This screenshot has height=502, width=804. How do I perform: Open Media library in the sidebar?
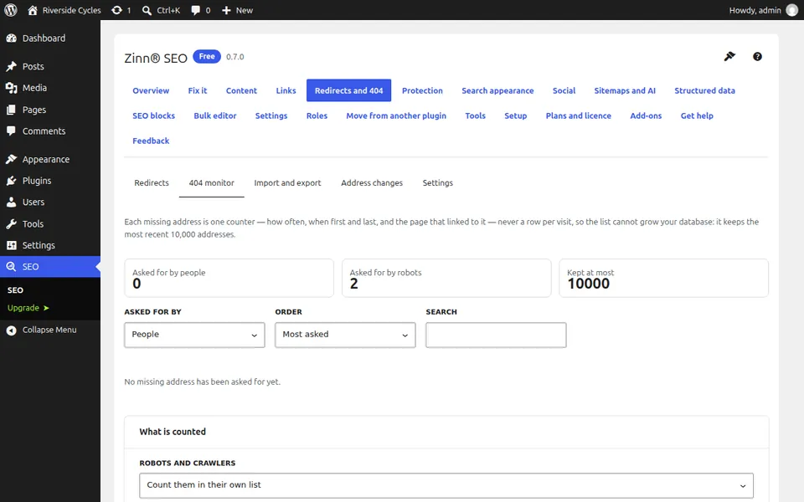coord(50,88)
